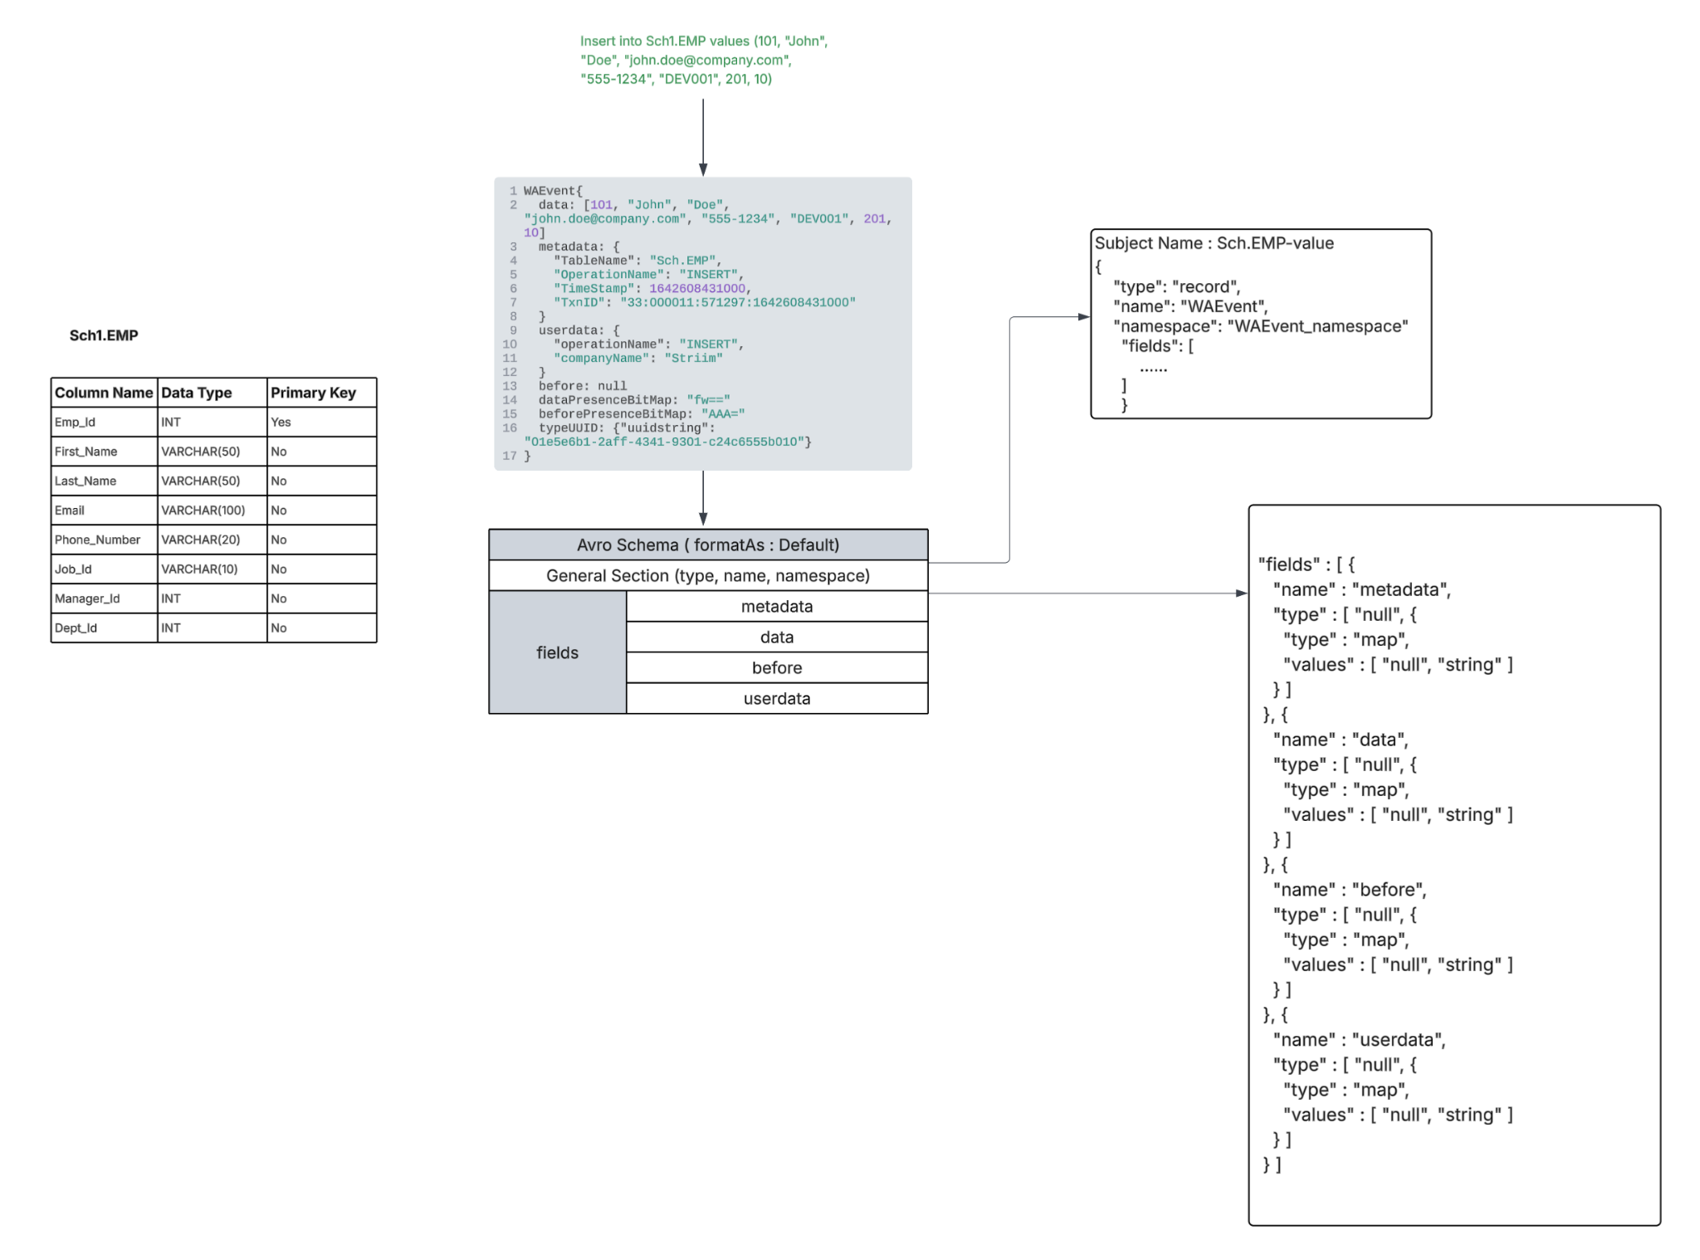Click the Manager_Id row cell

[104, 598]
